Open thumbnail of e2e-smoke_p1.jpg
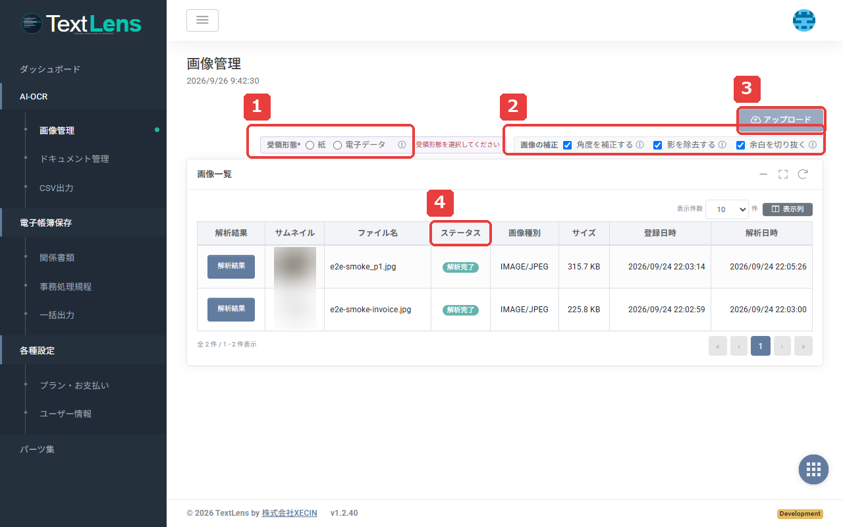 coord(295,267)
